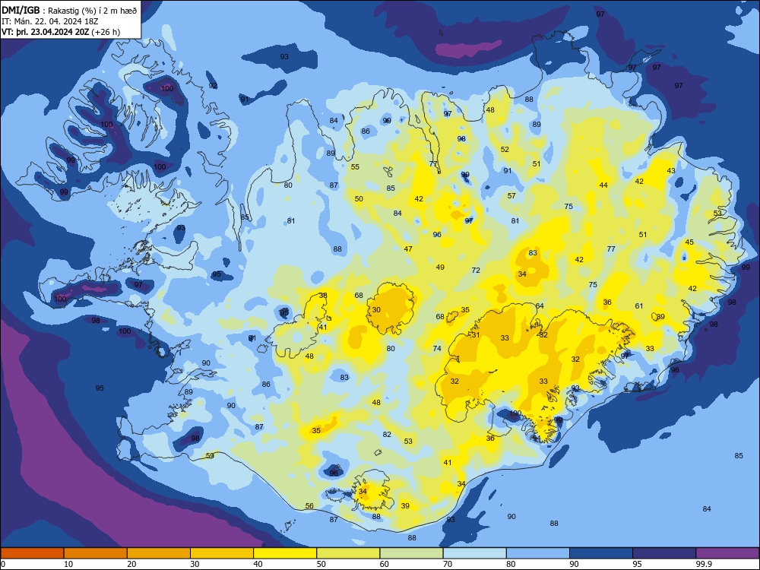
Task: Click the legend scale label '70'
Action: (448, 564)
